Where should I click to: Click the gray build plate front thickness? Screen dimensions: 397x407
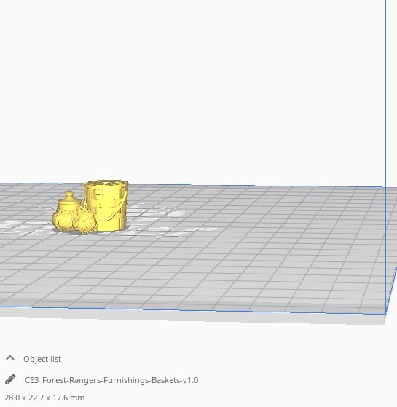tap(192, 317)
